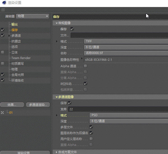Viewport: 168px width, 154px height.
Task: Open the 渲染器 dropdown set to 物理
Action: (x=33, y=16)
